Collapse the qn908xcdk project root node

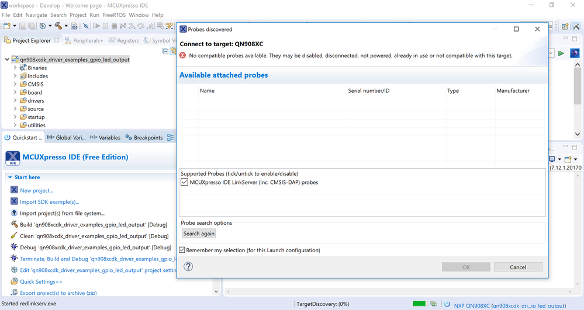pos(7,60)
